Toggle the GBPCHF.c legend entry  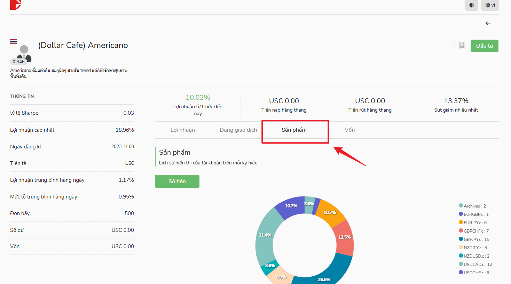(x=474, y=231)
